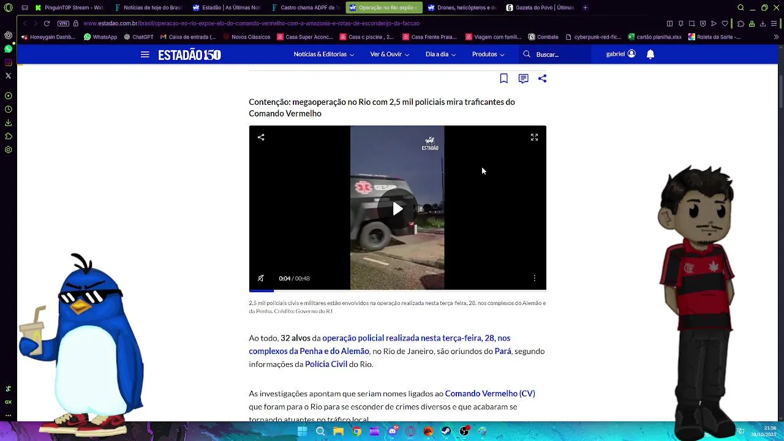Screen dimensions: 784x441
Task: Open the Combate bookmark
Action: tap(543, 37)
